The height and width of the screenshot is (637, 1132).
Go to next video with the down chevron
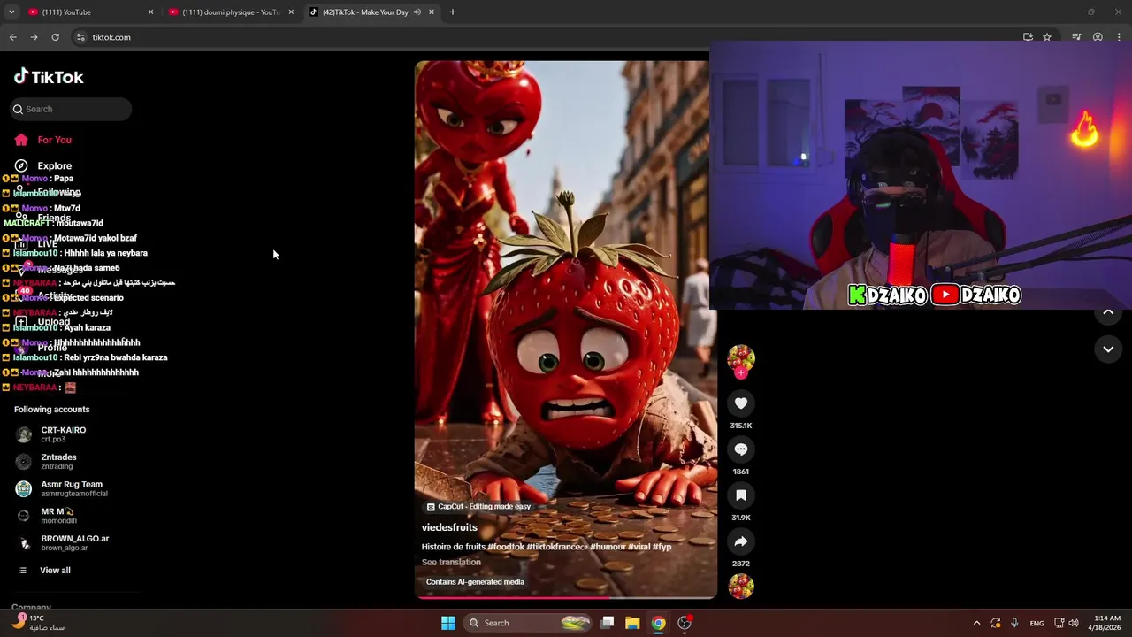[x=1108, y=349]
